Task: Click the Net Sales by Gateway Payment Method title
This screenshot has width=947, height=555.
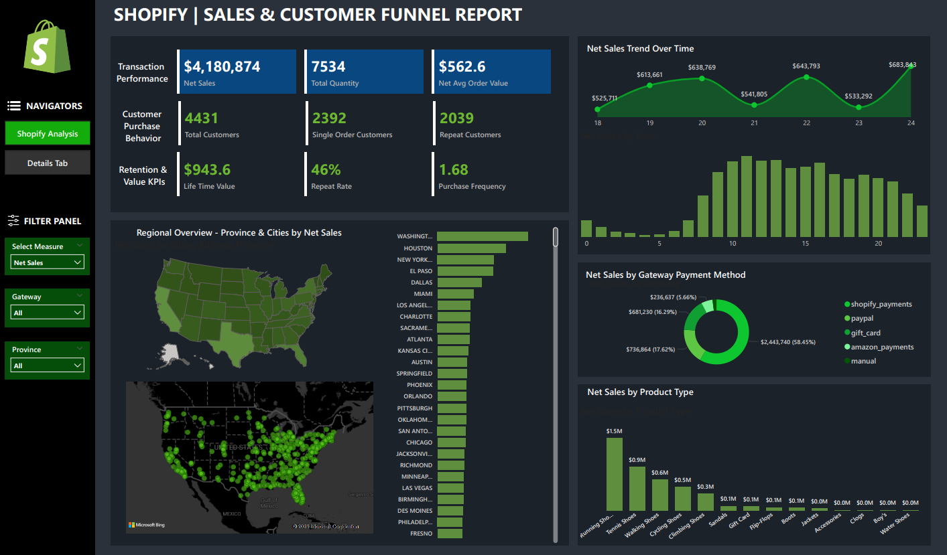Action: tap(666, 274)
